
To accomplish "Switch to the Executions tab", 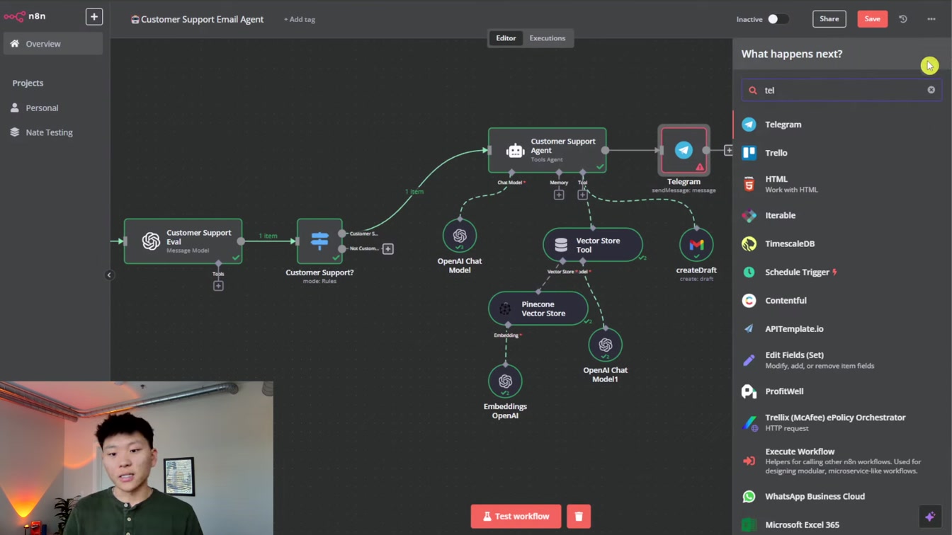I will (x=548, y=38).
